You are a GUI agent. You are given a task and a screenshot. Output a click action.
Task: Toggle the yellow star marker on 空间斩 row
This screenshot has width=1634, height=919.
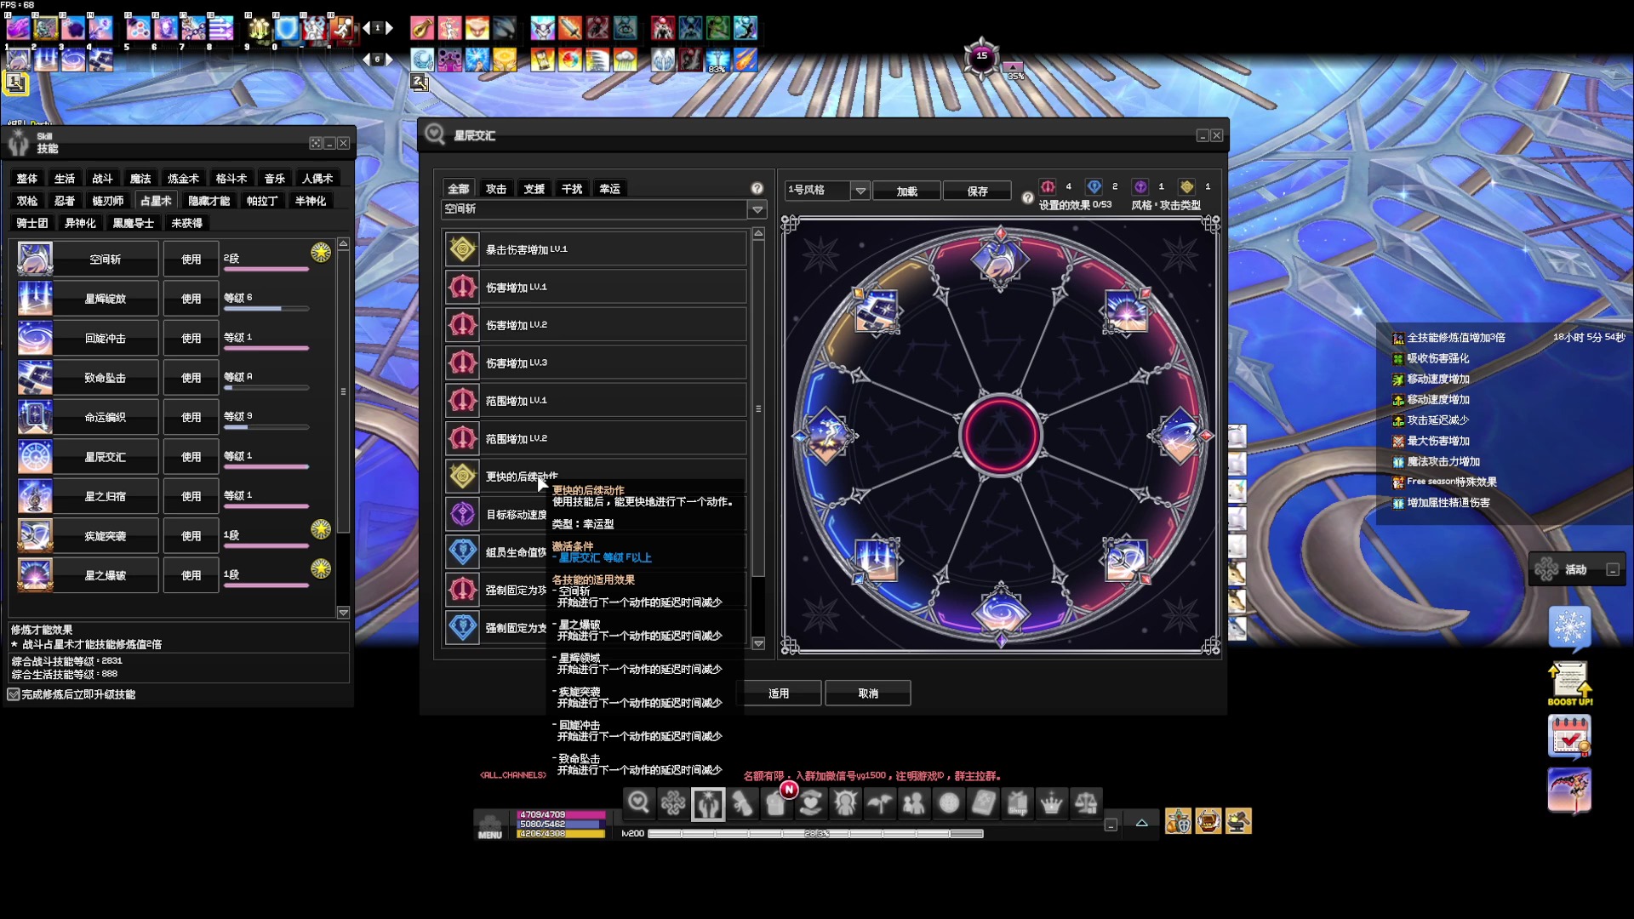click(321, 252)
